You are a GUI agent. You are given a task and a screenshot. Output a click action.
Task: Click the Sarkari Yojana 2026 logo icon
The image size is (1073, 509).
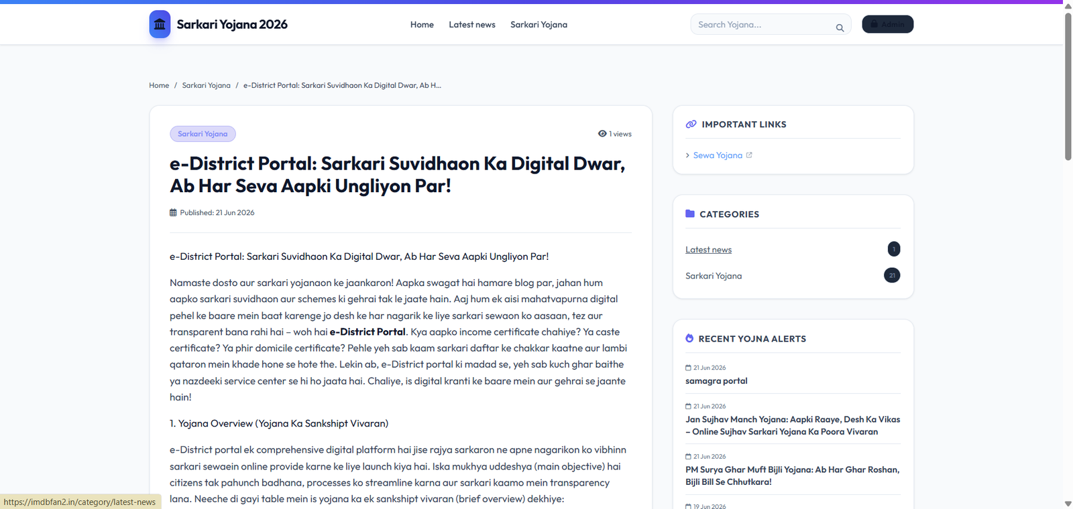(160, 24)
